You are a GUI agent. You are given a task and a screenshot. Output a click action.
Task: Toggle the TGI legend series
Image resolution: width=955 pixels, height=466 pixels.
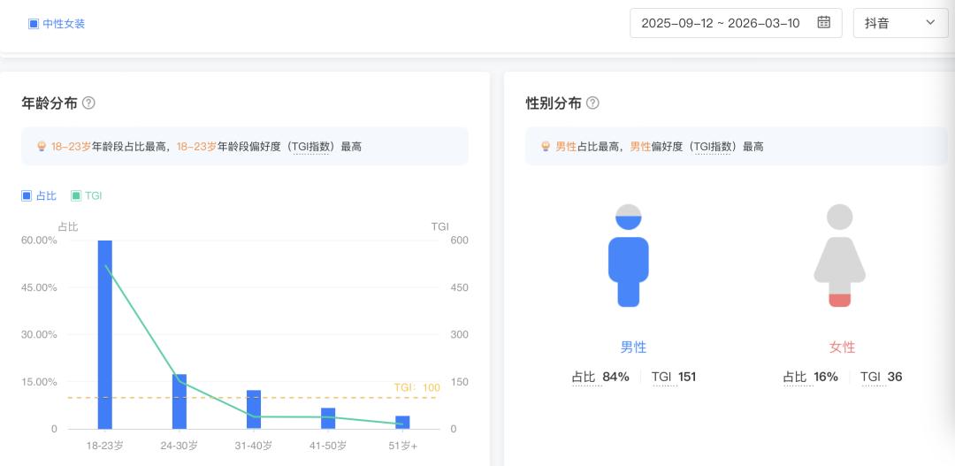(87, 195)
